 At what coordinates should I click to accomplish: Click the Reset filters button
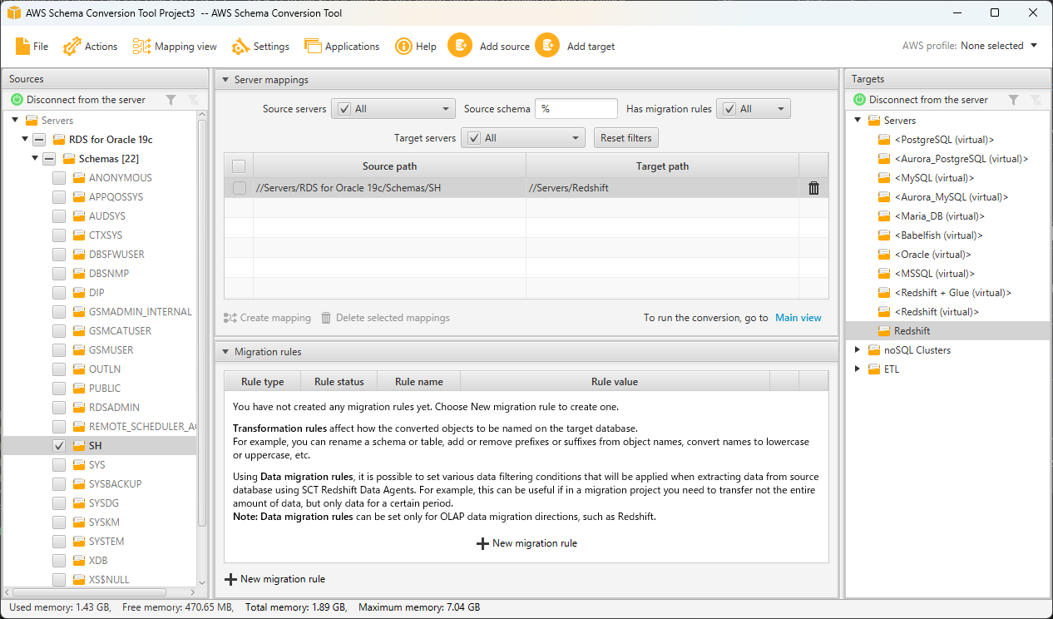pyautogui.click(x=625, y=138)
